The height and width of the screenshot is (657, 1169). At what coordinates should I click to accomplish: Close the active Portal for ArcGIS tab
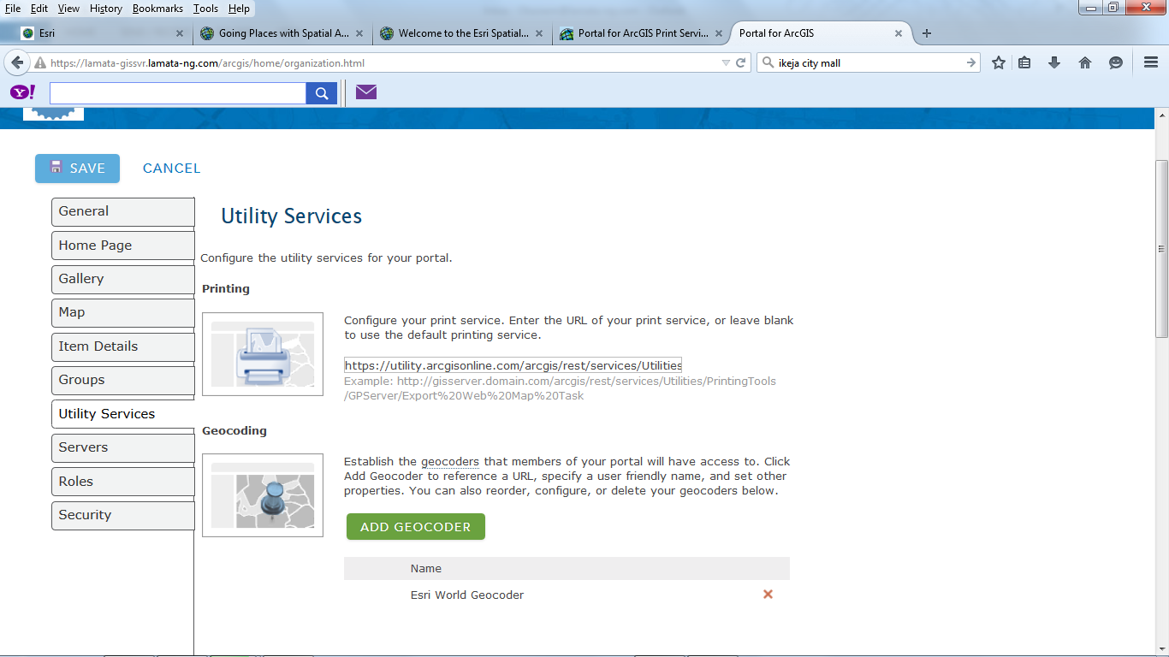[899, 33]
